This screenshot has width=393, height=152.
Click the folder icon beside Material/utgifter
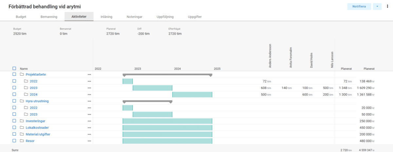coord(22,134)
